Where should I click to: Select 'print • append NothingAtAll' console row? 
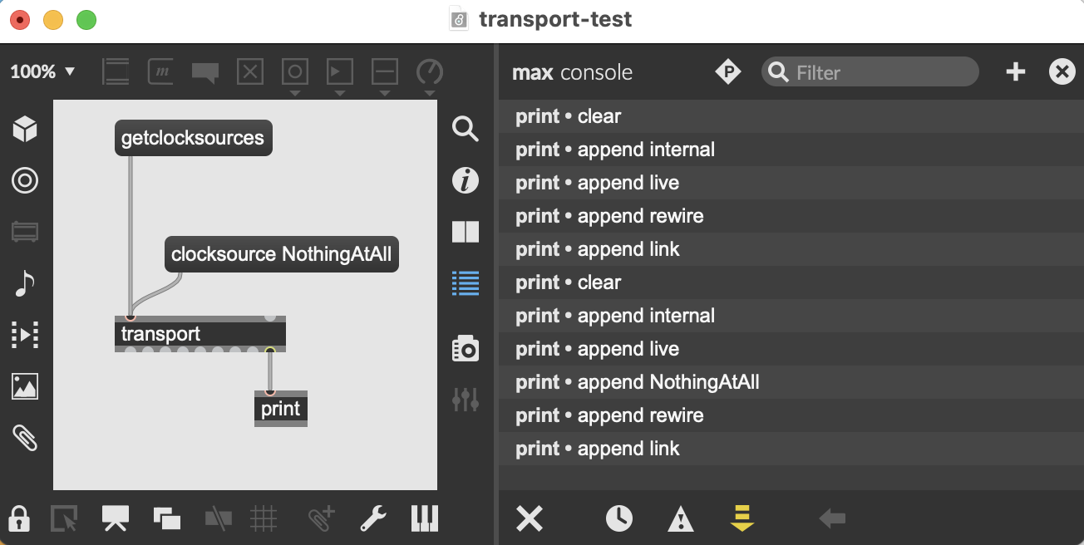pos(637,382)
